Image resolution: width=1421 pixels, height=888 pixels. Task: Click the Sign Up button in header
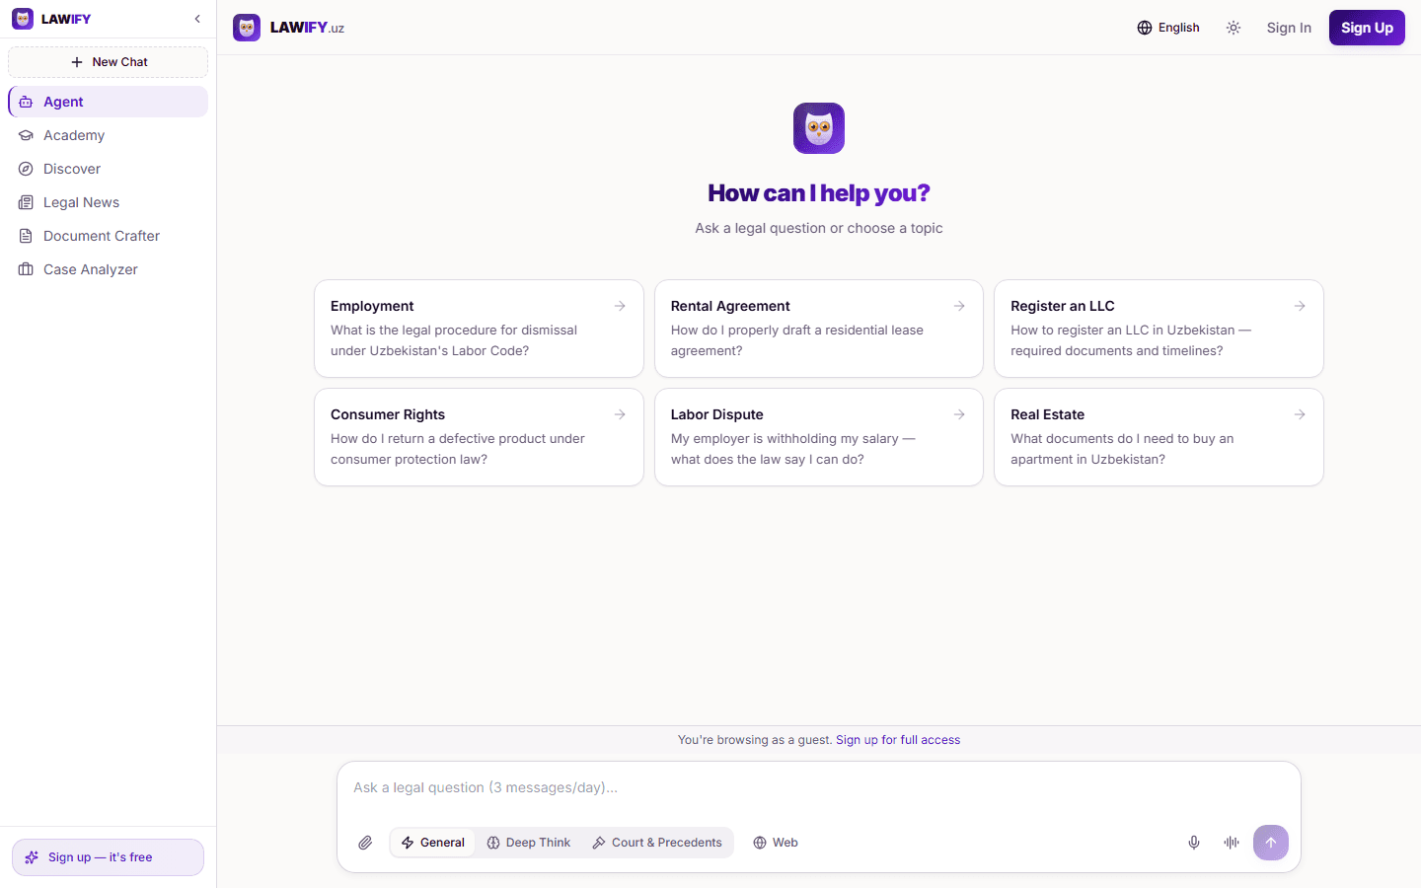click(1367, 28)
